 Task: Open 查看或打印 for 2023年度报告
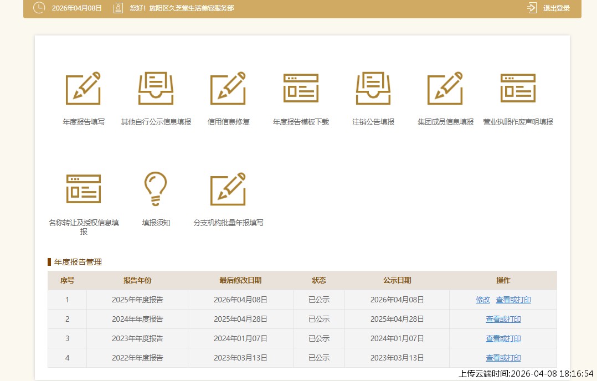pyautogui.click(x=503, y=339)
